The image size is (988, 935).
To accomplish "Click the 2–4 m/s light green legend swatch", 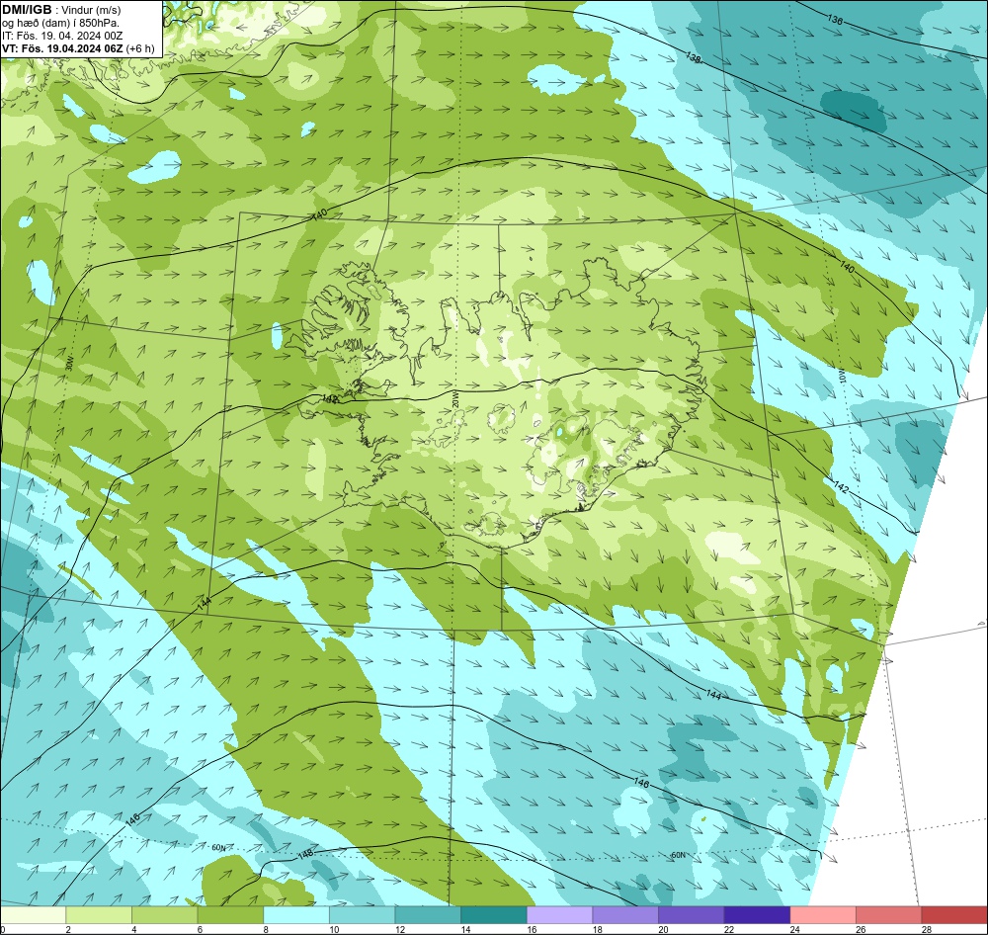I will 98,915.
